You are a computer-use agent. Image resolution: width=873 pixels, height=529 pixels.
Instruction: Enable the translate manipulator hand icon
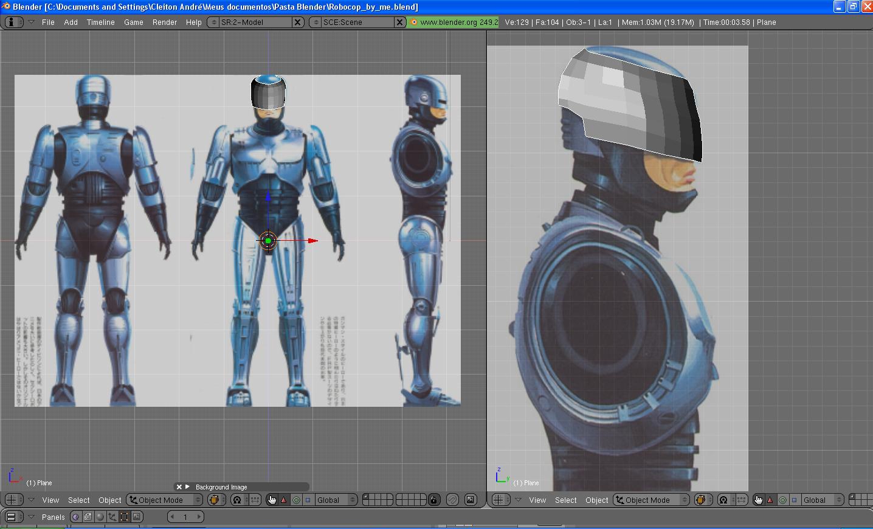pos(272,500)
